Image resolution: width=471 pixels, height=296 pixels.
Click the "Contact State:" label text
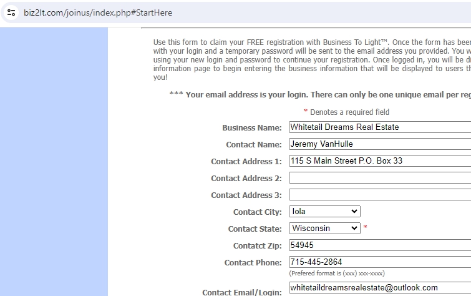point(255,229)
